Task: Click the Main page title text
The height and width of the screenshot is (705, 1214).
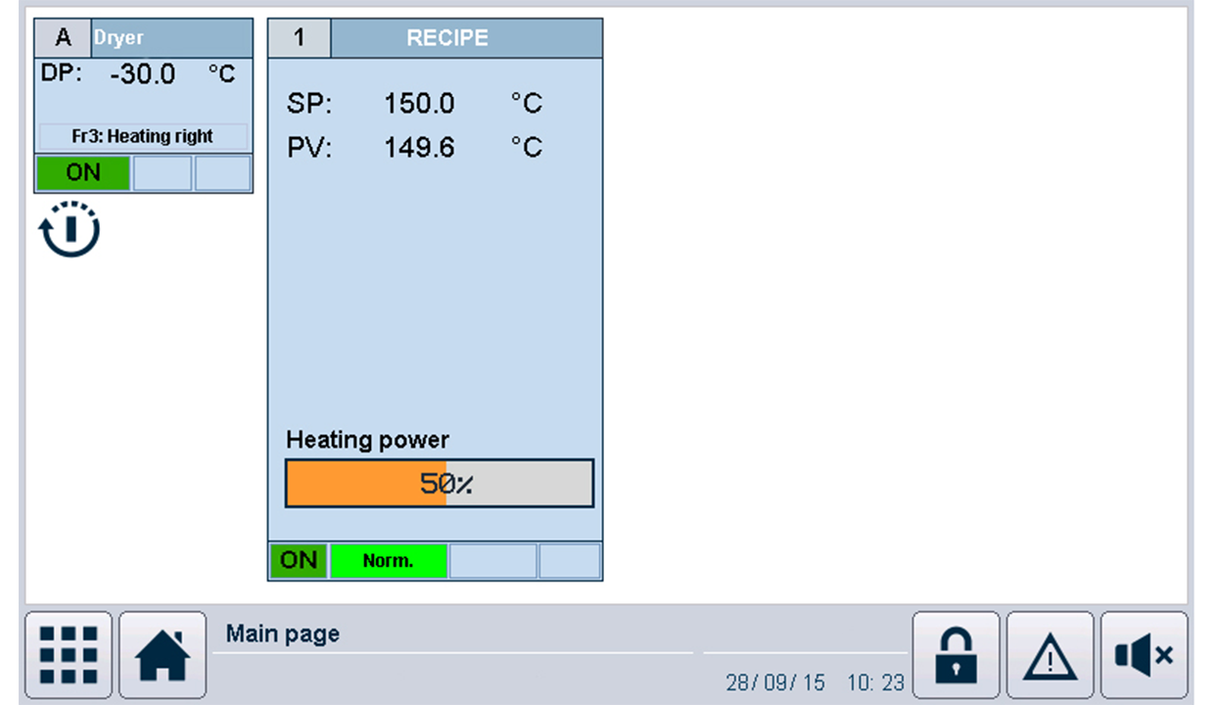Action: 283,634
